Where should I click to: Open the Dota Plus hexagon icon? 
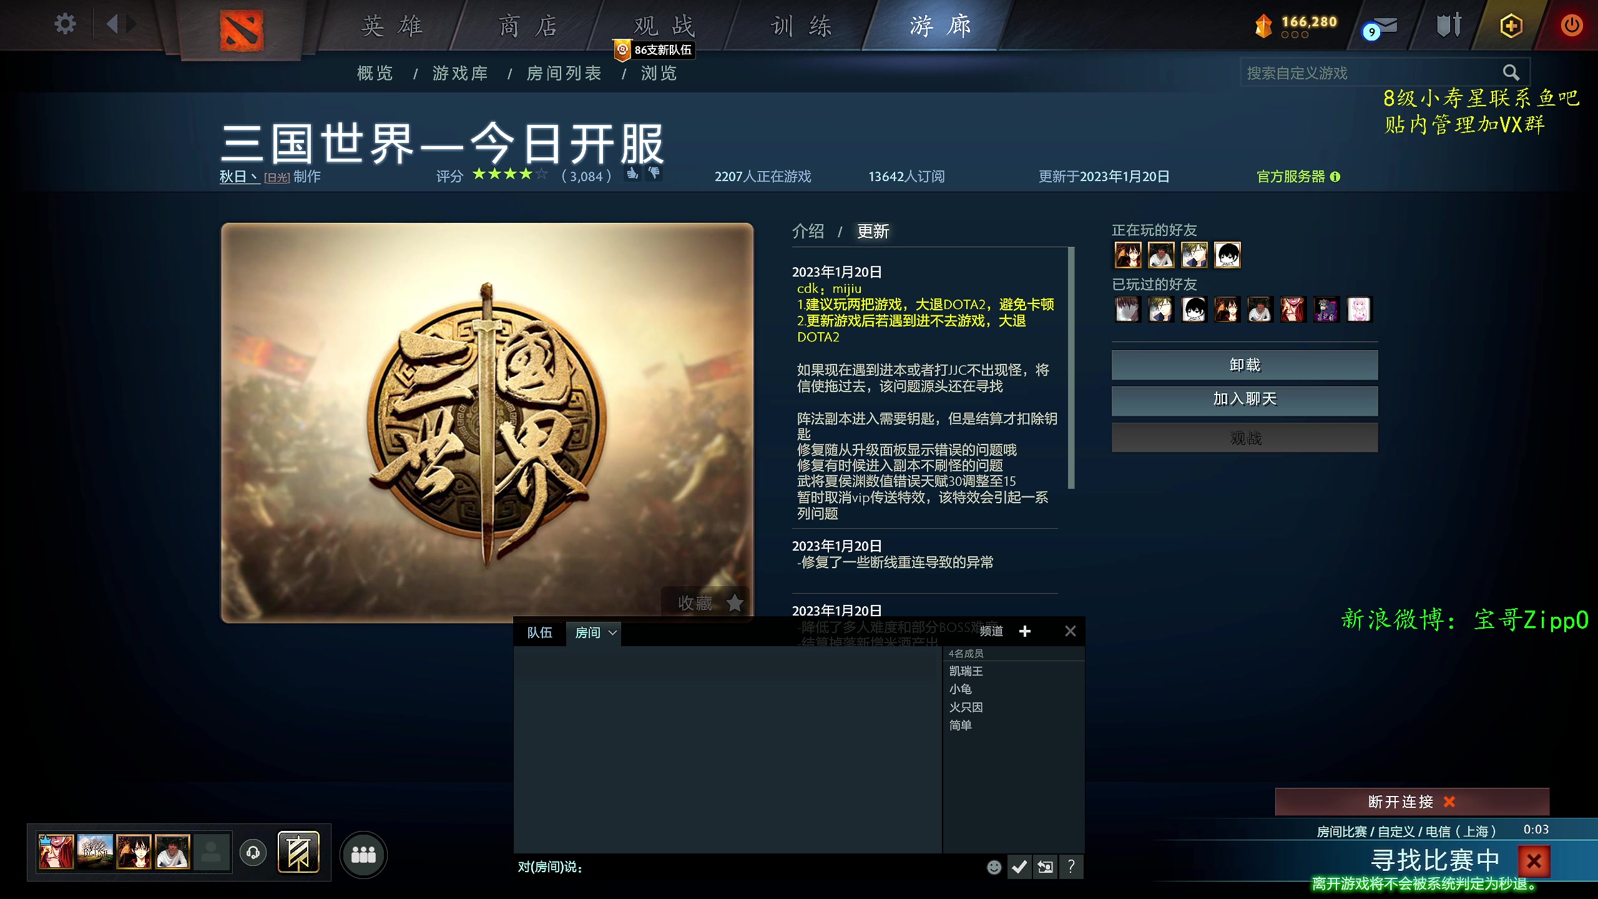pos(1511,26)
